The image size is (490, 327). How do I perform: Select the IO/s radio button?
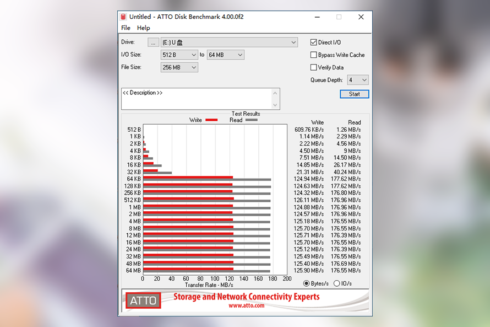coord(337,283)
